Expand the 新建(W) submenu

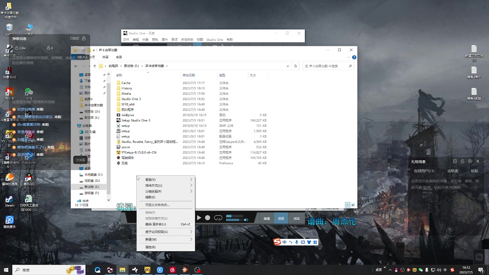[x=166, y=239]
